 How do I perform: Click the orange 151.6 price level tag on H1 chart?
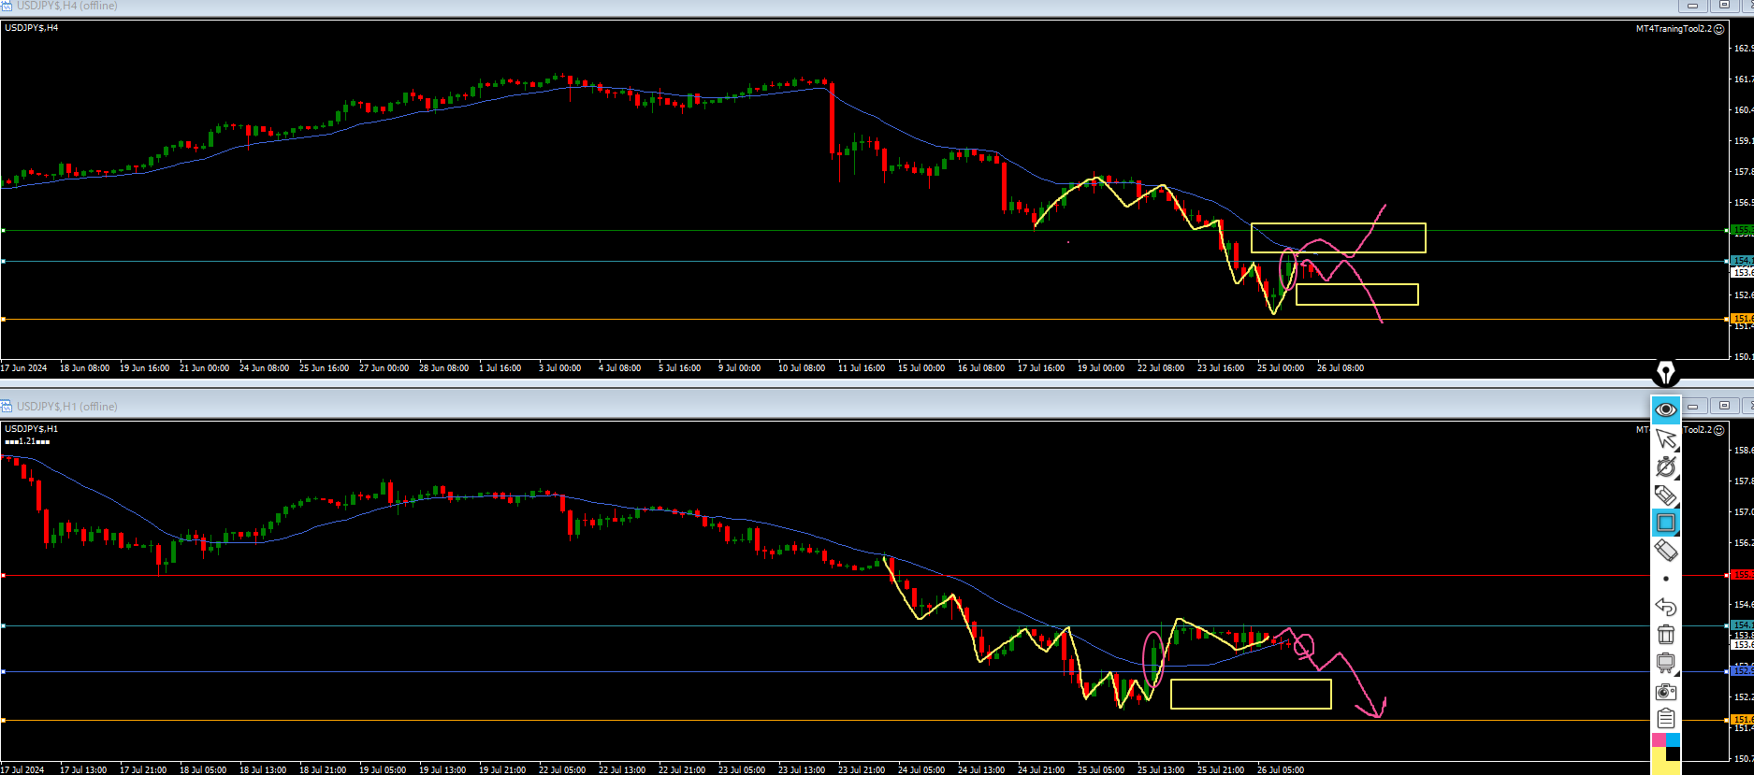tap(1742, 720)
